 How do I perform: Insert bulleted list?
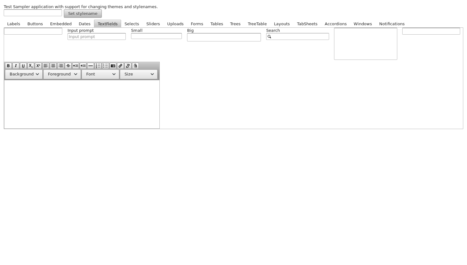(106, 66)
